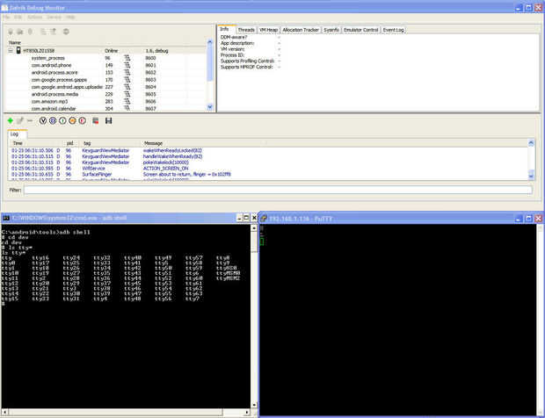Click the pid column header in log table
Viewport: 545px width, 418px height.
coord(70,143)
